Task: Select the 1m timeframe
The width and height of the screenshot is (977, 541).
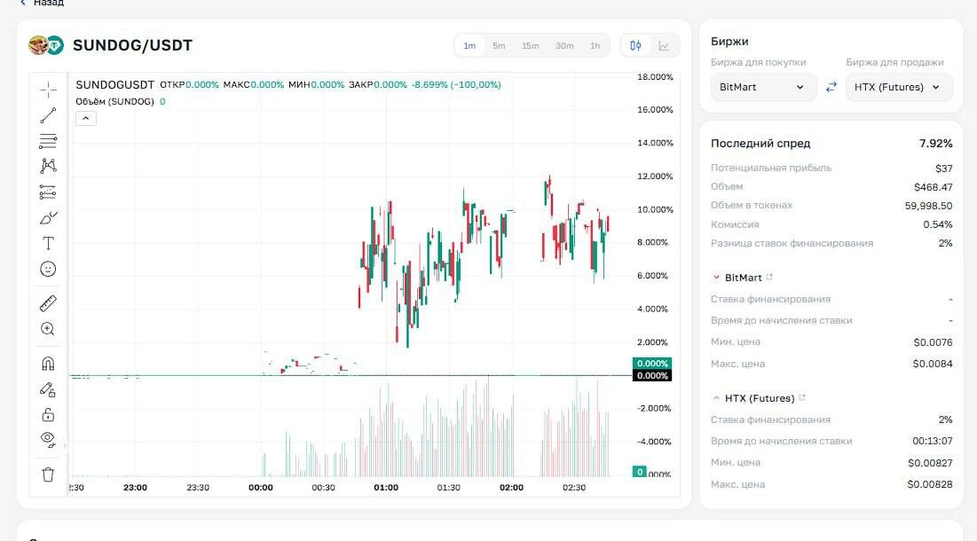Action: click(469, 45)
